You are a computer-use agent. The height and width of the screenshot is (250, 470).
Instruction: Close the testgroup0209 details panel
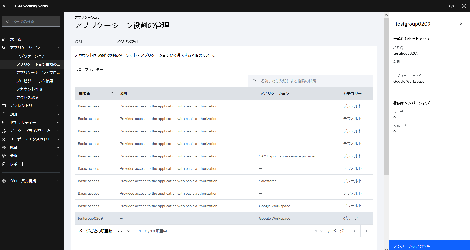pyautogui.click(x=461, y=24)
